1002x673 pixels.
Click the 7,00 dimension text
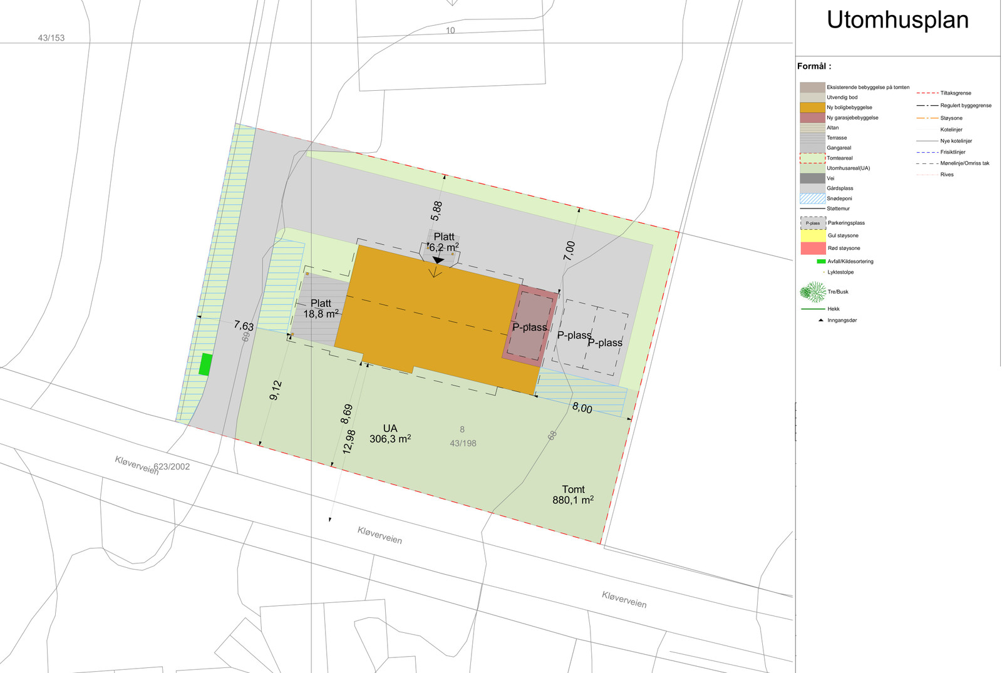coord(569,250)
